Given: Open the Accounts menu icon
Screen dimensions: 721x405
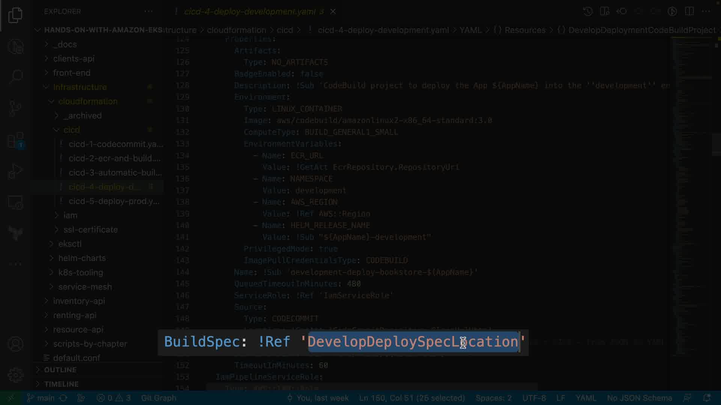Looking at the screenshot, I should pos(15,344).
